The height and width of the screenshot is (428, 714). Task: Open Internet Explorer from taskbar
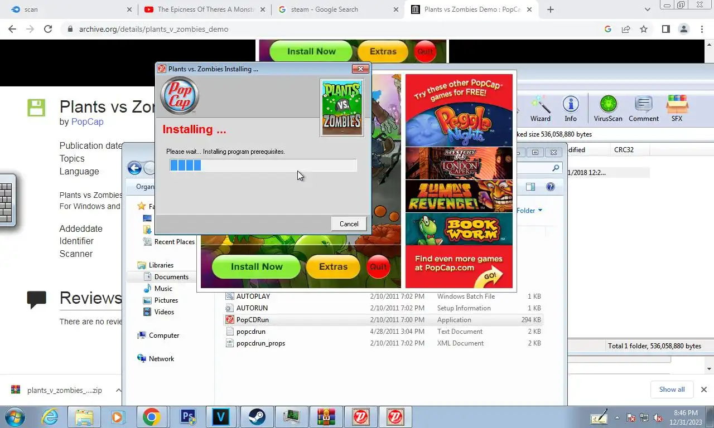pyautogui.click(x=50, y=417)
